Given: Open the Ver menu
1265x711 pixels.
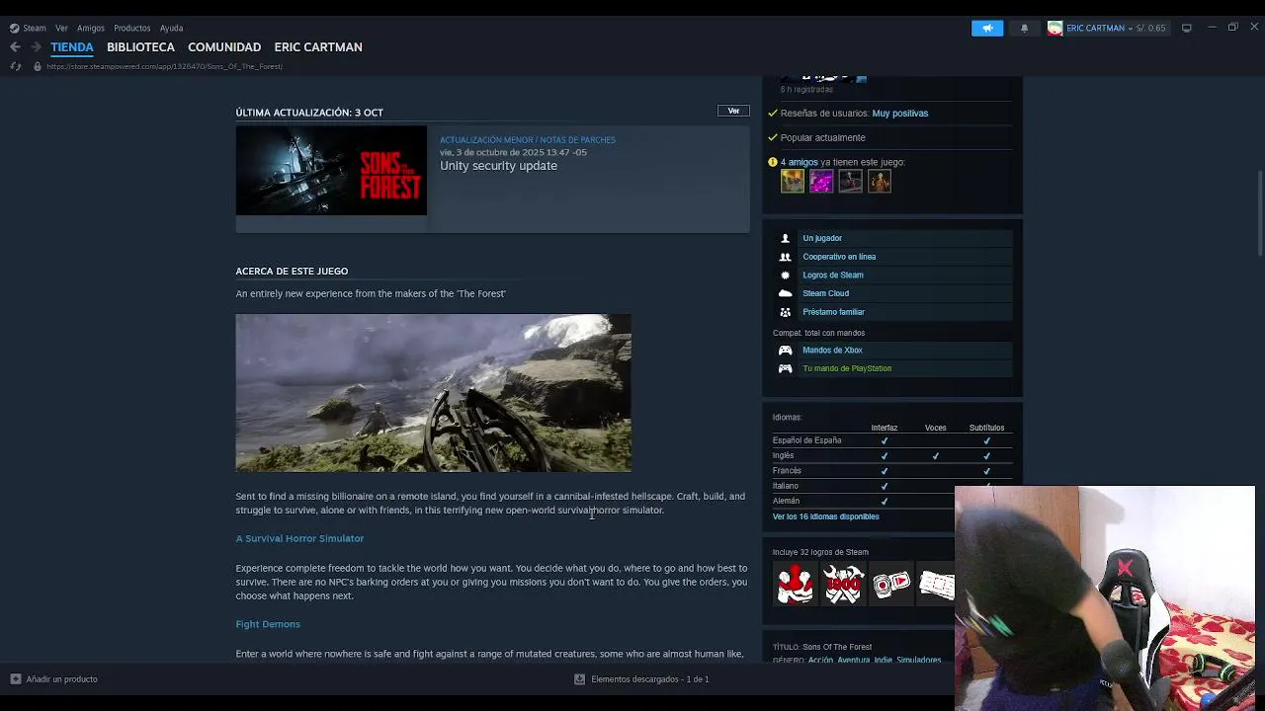Looking at the screenshot, I should pos(61,28).
